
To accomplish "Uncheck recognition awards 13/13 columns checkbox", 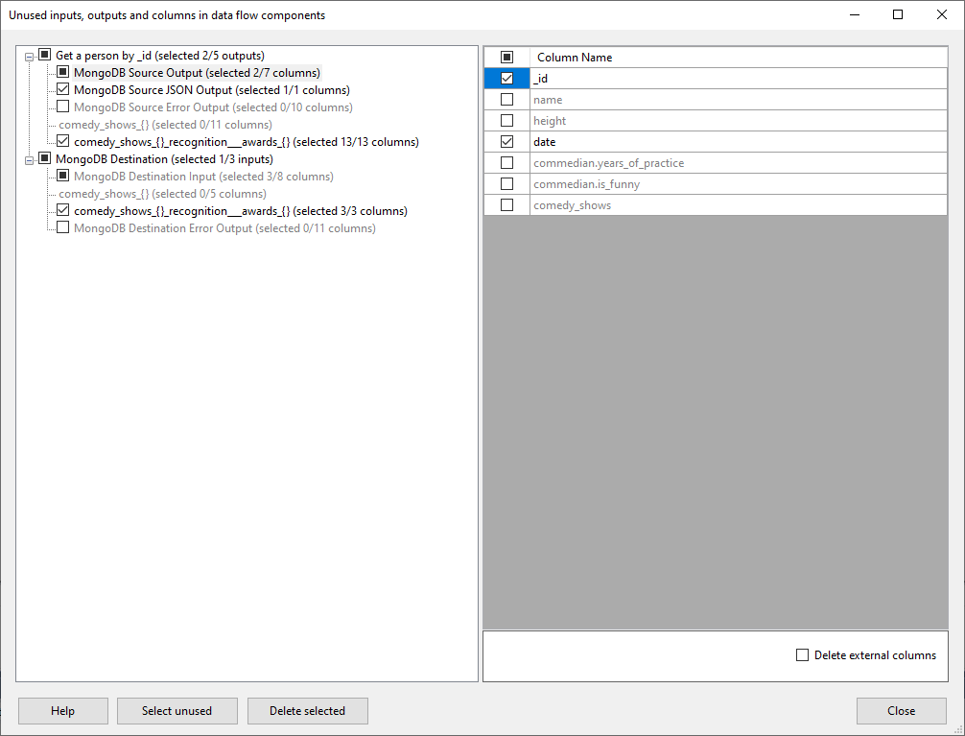I will [62, 141].
